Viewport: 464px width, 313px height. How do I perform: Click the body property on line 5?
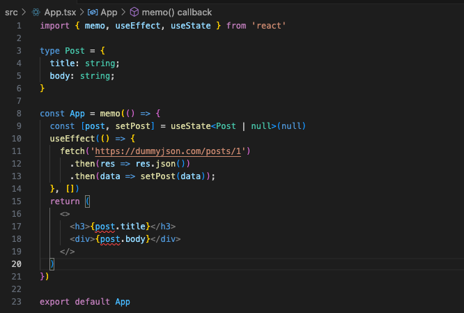60,76
